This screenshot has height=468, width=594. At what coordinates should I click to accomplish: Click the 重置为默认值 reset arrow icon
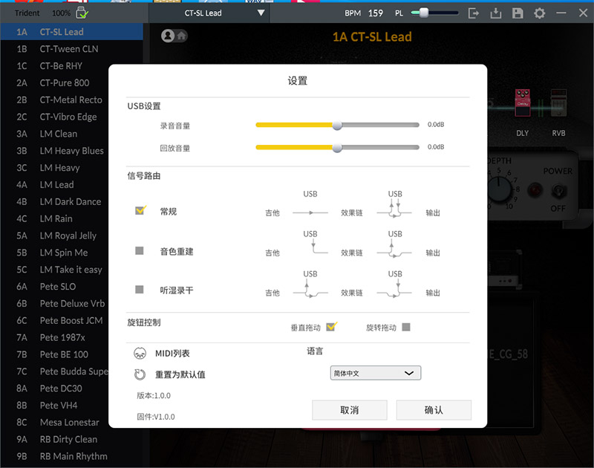point(140,374)
